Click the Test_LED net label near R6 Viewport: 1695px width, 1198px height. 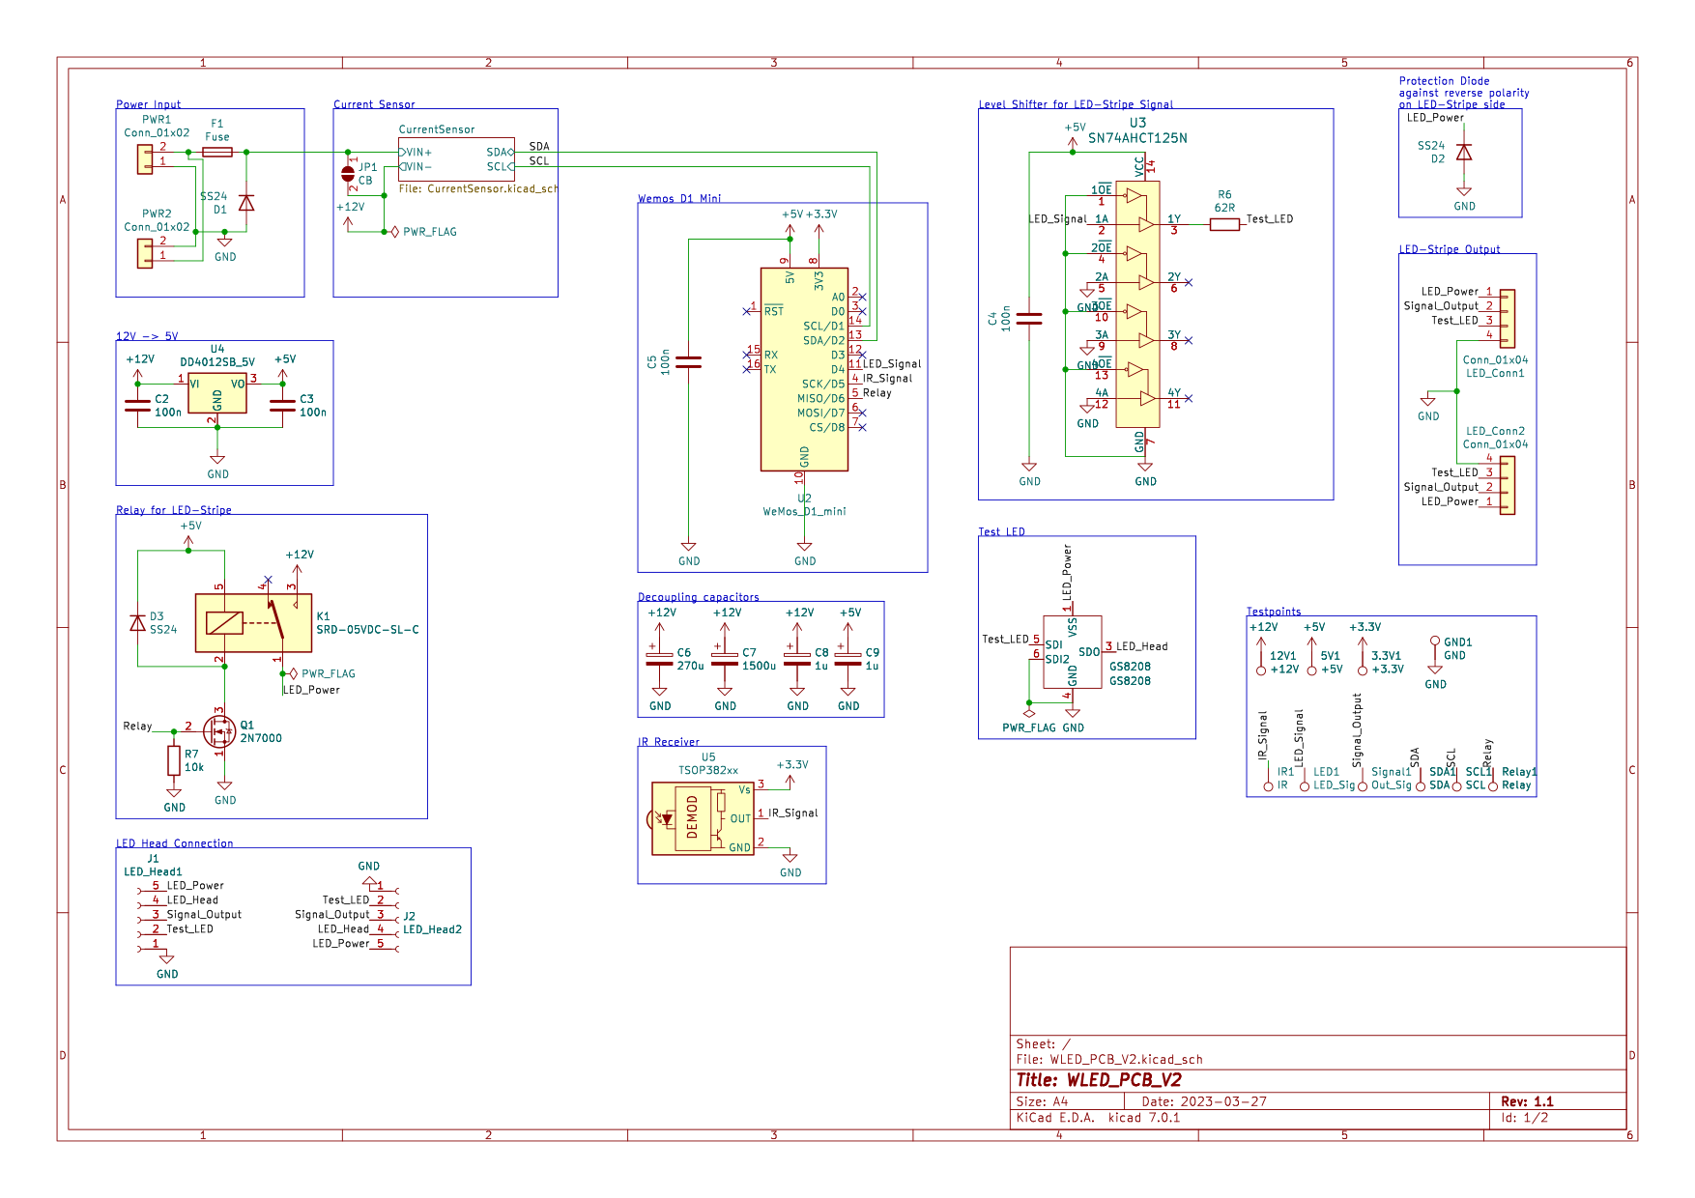1269,219
